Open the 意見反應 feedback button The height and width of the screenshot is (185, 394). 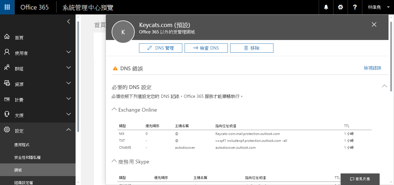[x=360, y=179]
